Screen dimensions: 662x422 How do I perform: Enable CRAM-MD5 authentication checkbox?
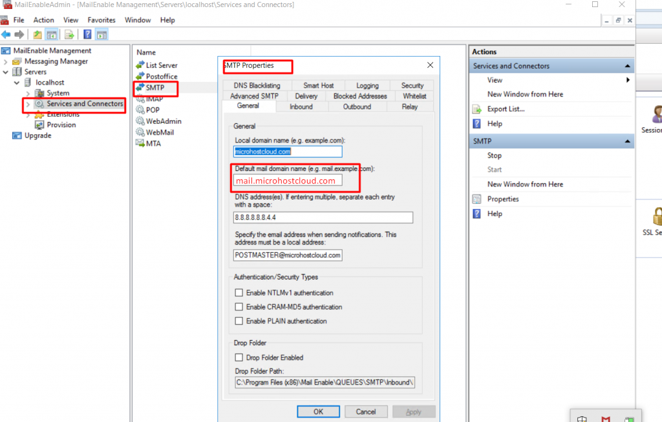[239, 307]
